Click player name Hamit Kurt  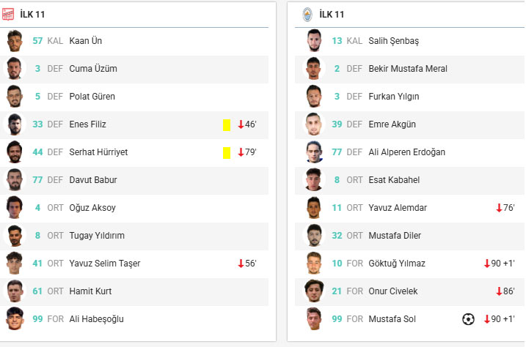pos(90,291)
